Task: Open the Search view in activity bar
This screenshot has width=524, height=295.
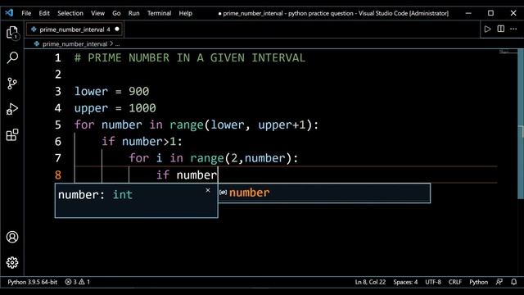Action: pos(12,57)
